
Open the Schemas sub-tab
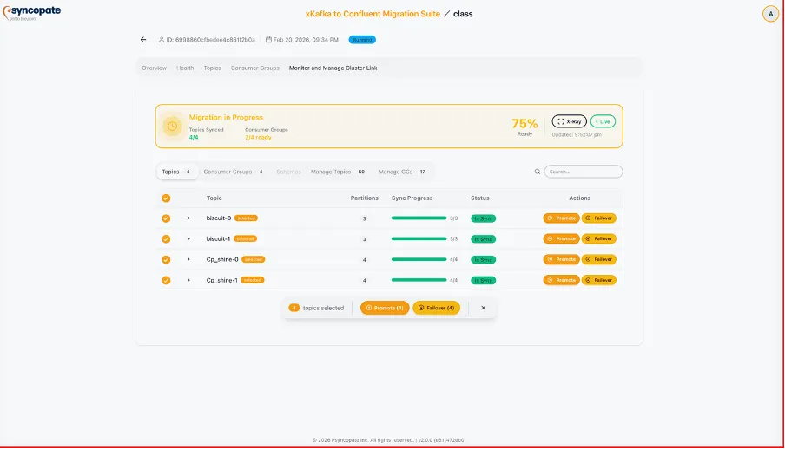click(288, 172)
